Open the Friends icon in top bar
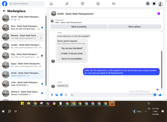Screen dimensions: 167x122 [x=67, y=4]
